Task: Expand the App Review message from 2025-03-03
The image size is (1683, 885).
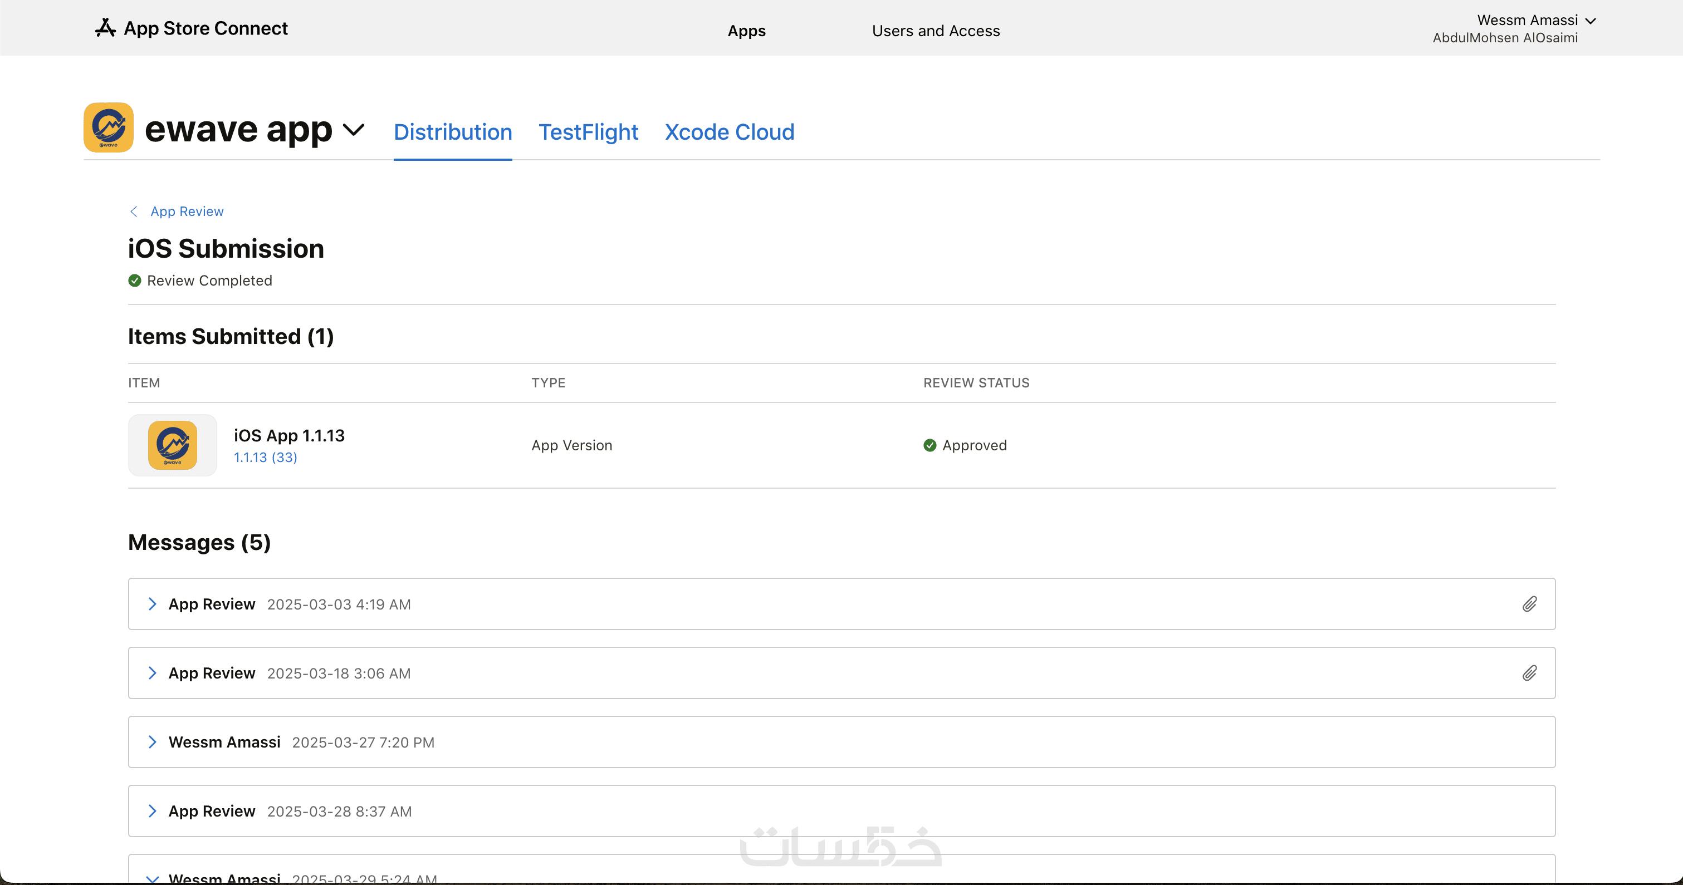Action: pyautogui.click(x=152, y=604)
